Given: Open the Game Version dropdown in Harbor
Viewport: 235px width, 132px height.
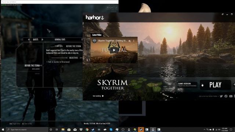Looking at the screenshot, I should [x=187, y=85].
